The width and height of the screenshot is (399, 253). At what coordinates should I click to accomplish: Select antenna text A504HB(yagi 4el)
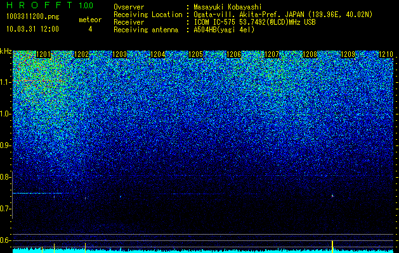[x=224, y=30]
